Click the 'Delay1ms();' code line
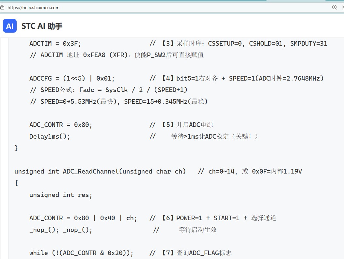 [x=50, y=136]
